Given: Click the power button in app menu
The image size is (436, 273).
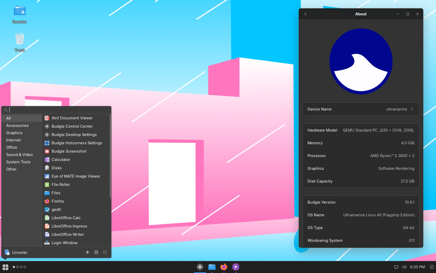Looking at the screenshot, I should click(105, 252).
